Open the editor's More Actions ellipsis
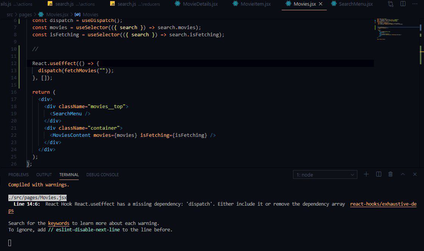This screenshot has height=251, width=424. click(415, 4)
